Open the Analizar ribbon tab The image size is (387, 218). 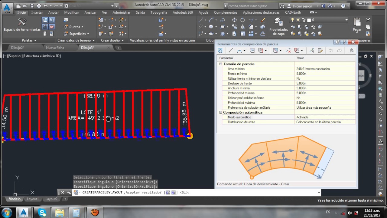[x=90, y=12]
